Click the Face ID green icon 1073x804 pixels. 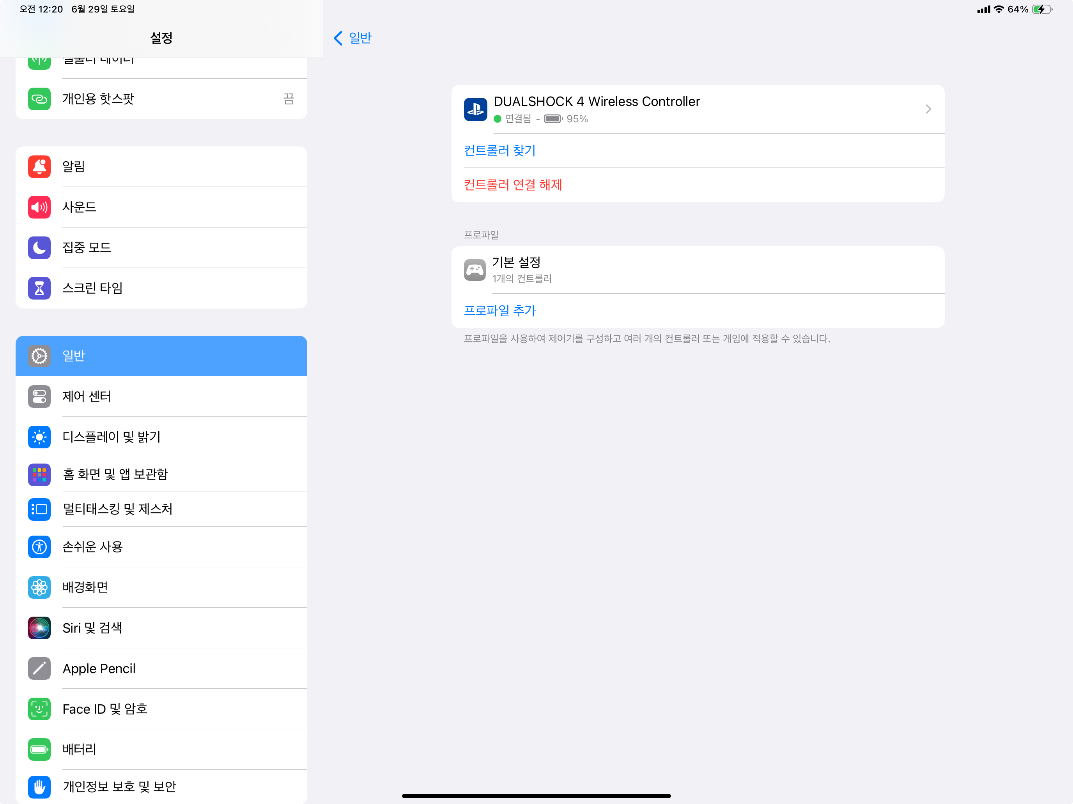[39, 709]
